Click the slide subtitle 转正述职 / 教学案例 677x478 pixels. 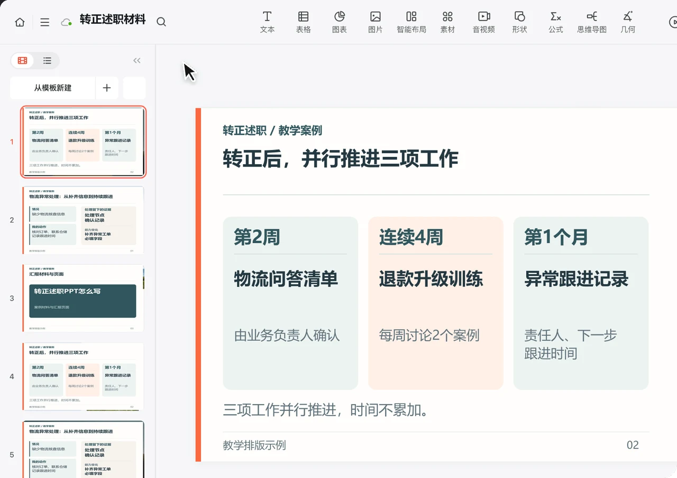point(272,130)
